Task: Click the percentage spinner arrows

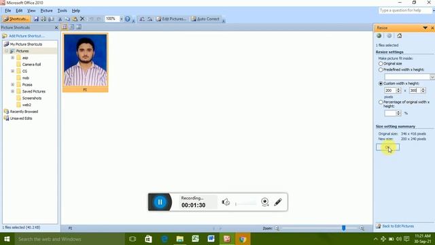Action: [x=398, y=113]
